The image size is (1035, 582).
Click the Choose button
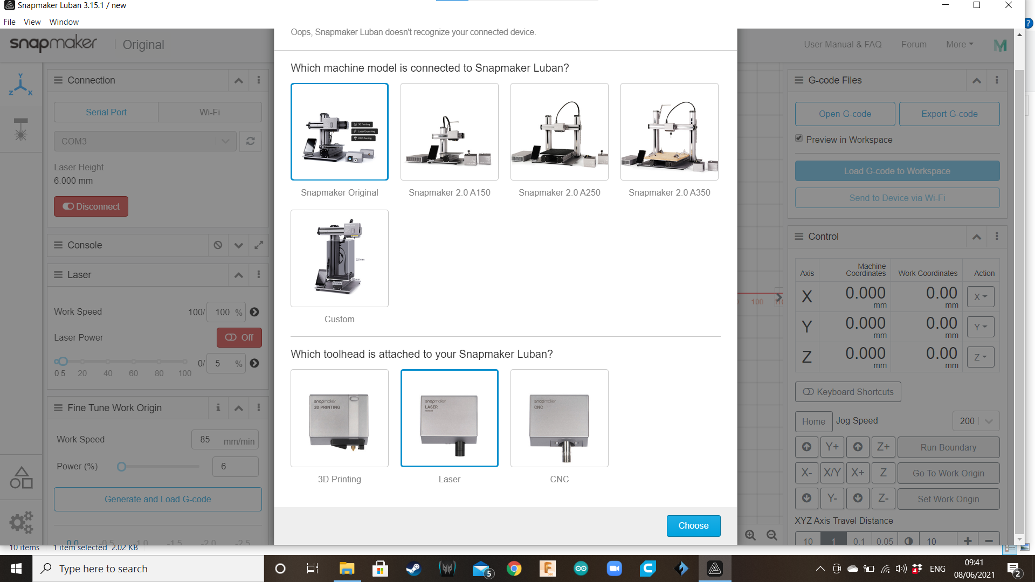[x=693, y=525]
